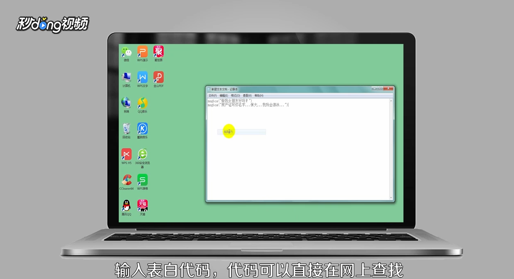Click the first msgbox line of code
Screen dimensions: 514x279
point(230,101)
